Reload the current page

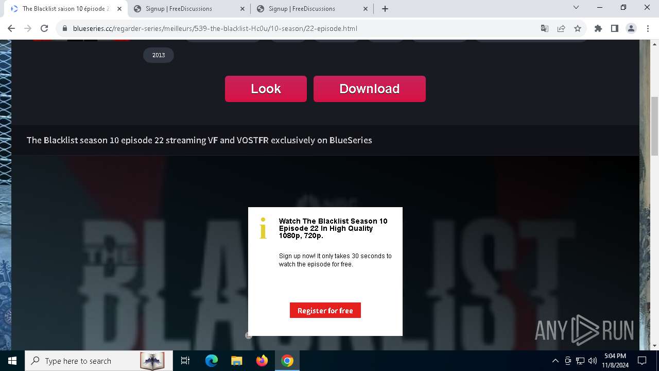[x=44, y=28]
